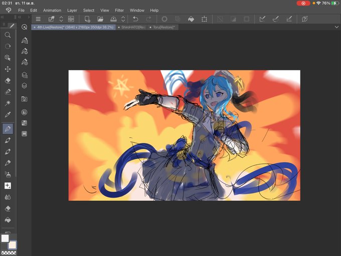Expand the palette dock with right arrow
The width and height of the screenshot is (341, 256).
(29, 17)
